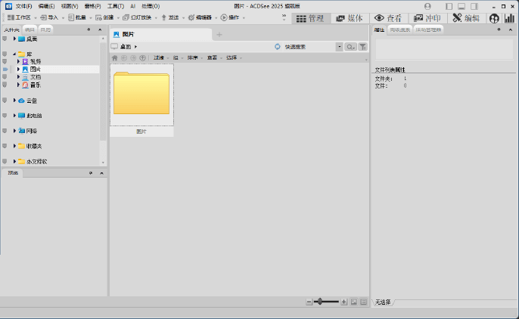519x319 pixels.
Task: Switch to thumbnail view icon at bottom
Action: click(x=354, y=302)
